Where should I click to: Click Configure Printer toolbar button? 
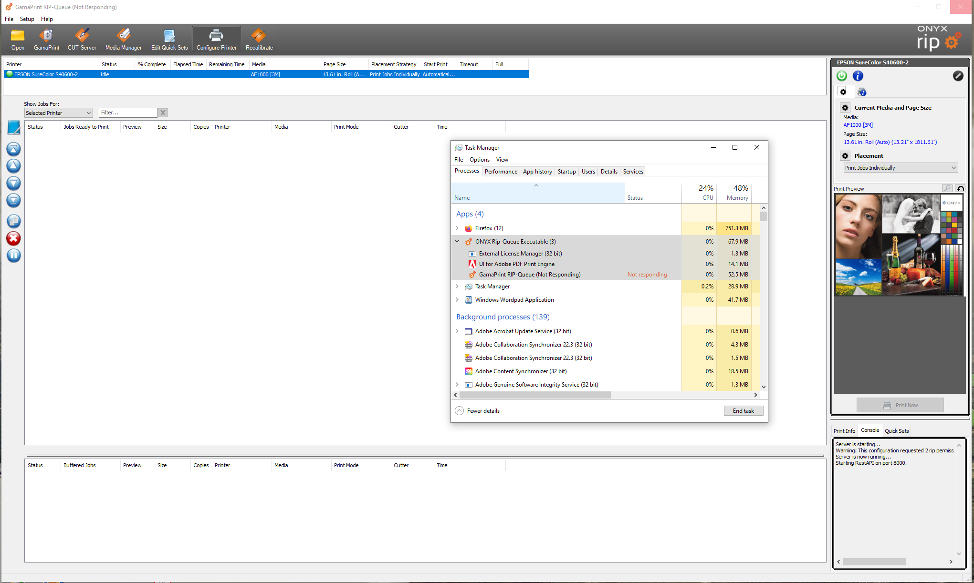tap(216, 40)
